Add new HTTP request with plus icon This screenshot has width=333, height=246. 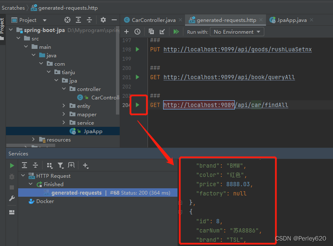coord(126,32)
